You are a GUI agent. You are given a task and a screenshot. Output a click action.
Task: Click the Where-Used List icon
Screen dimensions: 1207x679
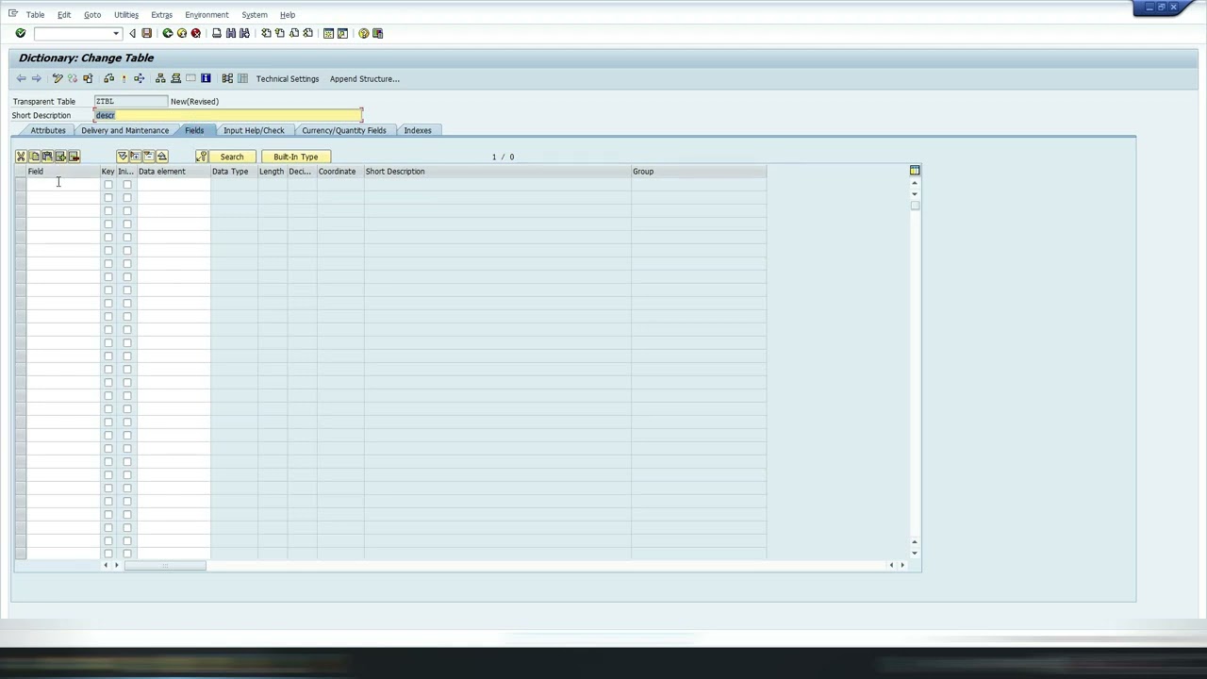(140, 78)
